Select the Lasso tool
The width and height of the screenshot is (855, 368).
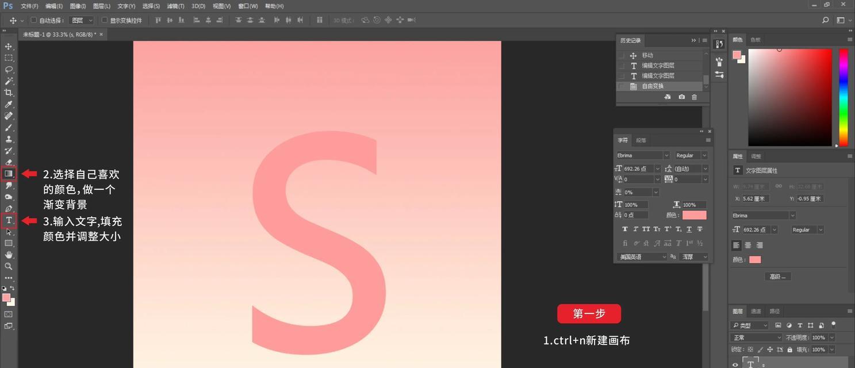(9, 69)
